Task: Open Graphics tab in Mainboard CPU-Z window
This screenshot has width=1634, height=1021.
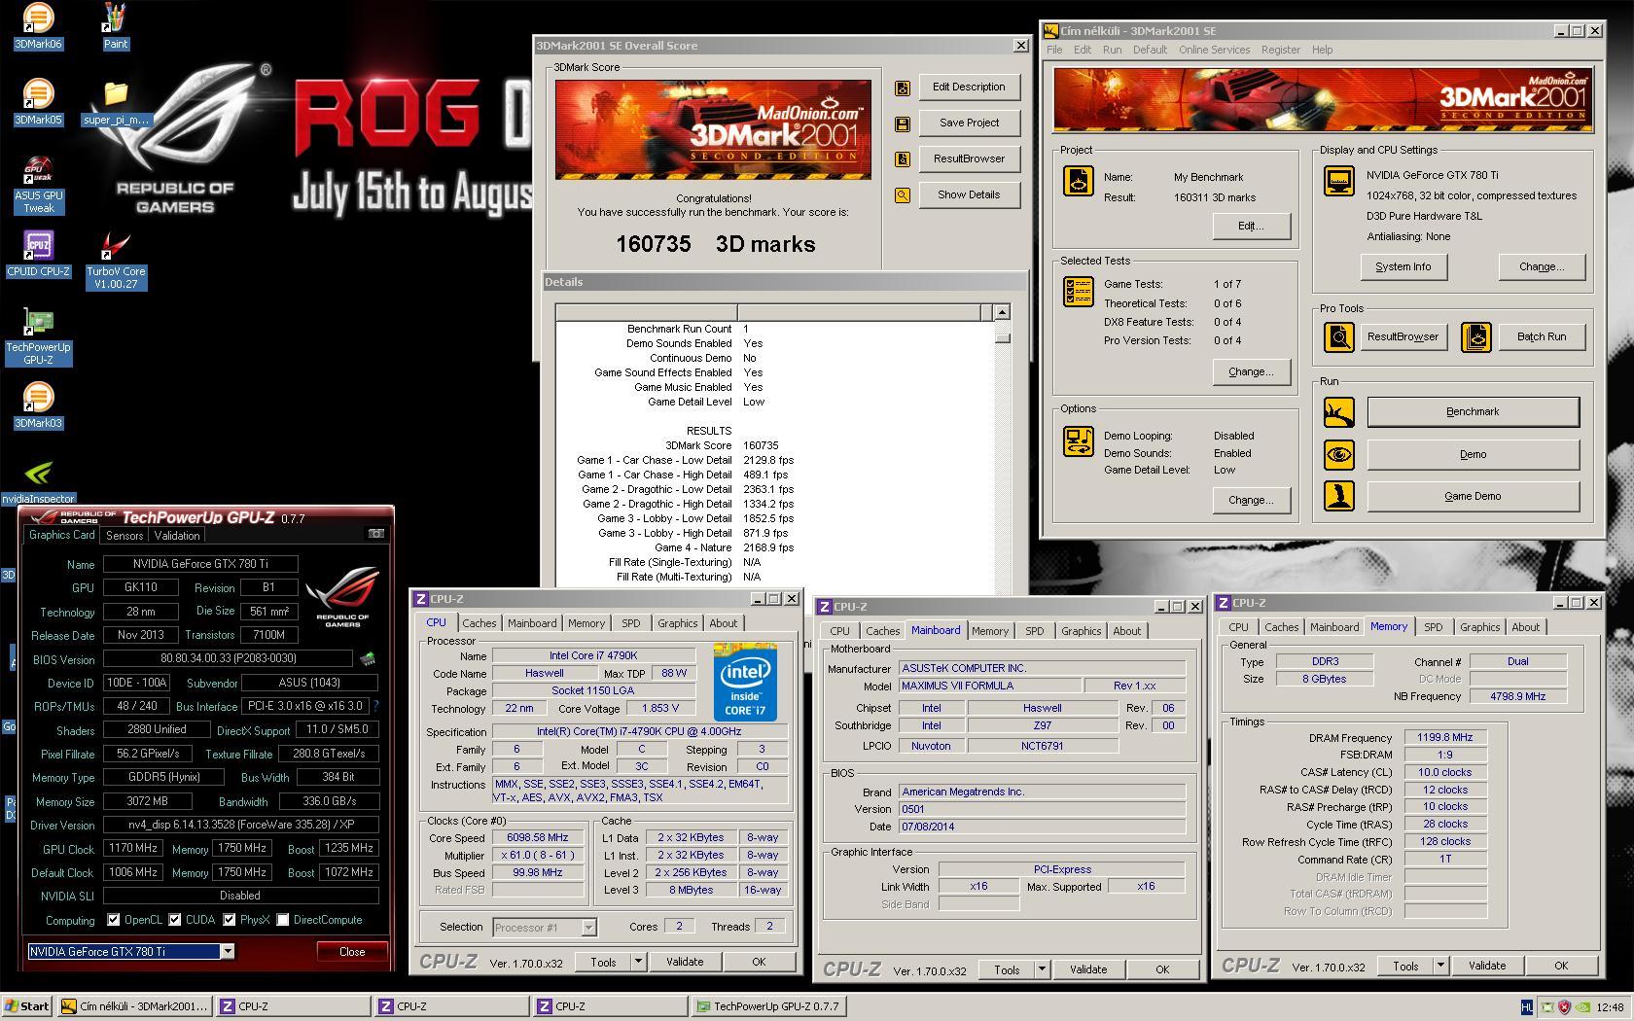Action: click(x=1081, y=631)
